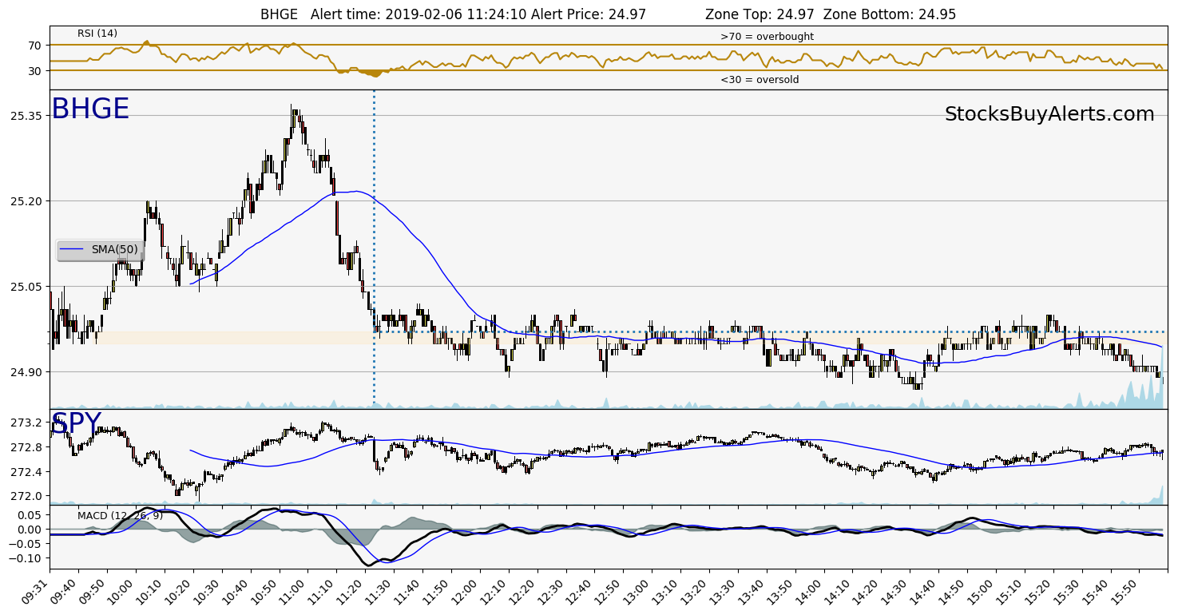Click the 24.90 price axis label

click(x=26, y=372)
